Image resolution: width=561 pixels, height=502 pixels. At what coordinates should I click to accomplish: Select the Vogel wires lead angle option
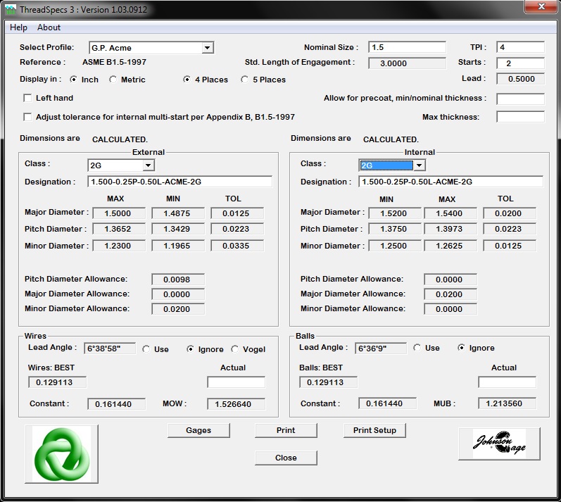coord(234,349)
